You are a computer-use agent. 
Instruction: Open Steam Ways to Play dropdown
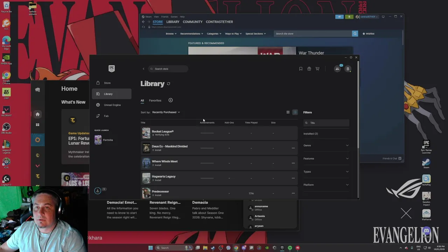point(233,34)
